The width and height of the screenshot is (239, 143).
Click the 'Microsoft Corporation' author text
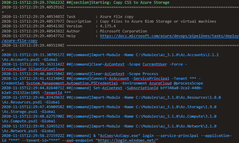(123, 31)
